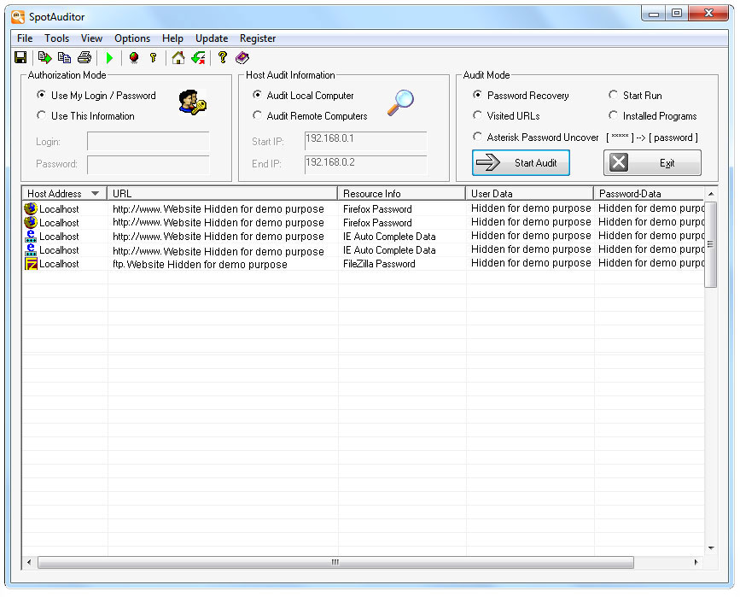This screenshot has height=597, width=740.
Task: Click the Print toolbar icon
Action: point(84,58)
